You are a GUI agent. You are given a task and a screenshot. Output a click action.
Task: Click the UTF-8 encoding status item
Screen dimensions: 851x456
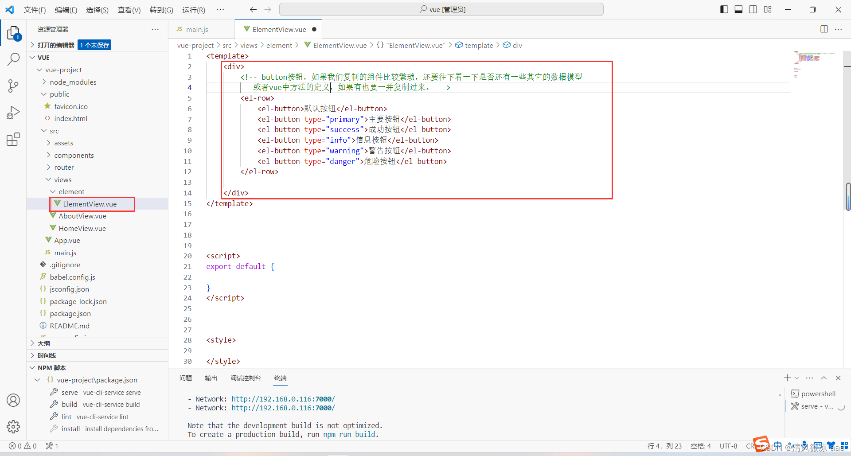[728, 446]
